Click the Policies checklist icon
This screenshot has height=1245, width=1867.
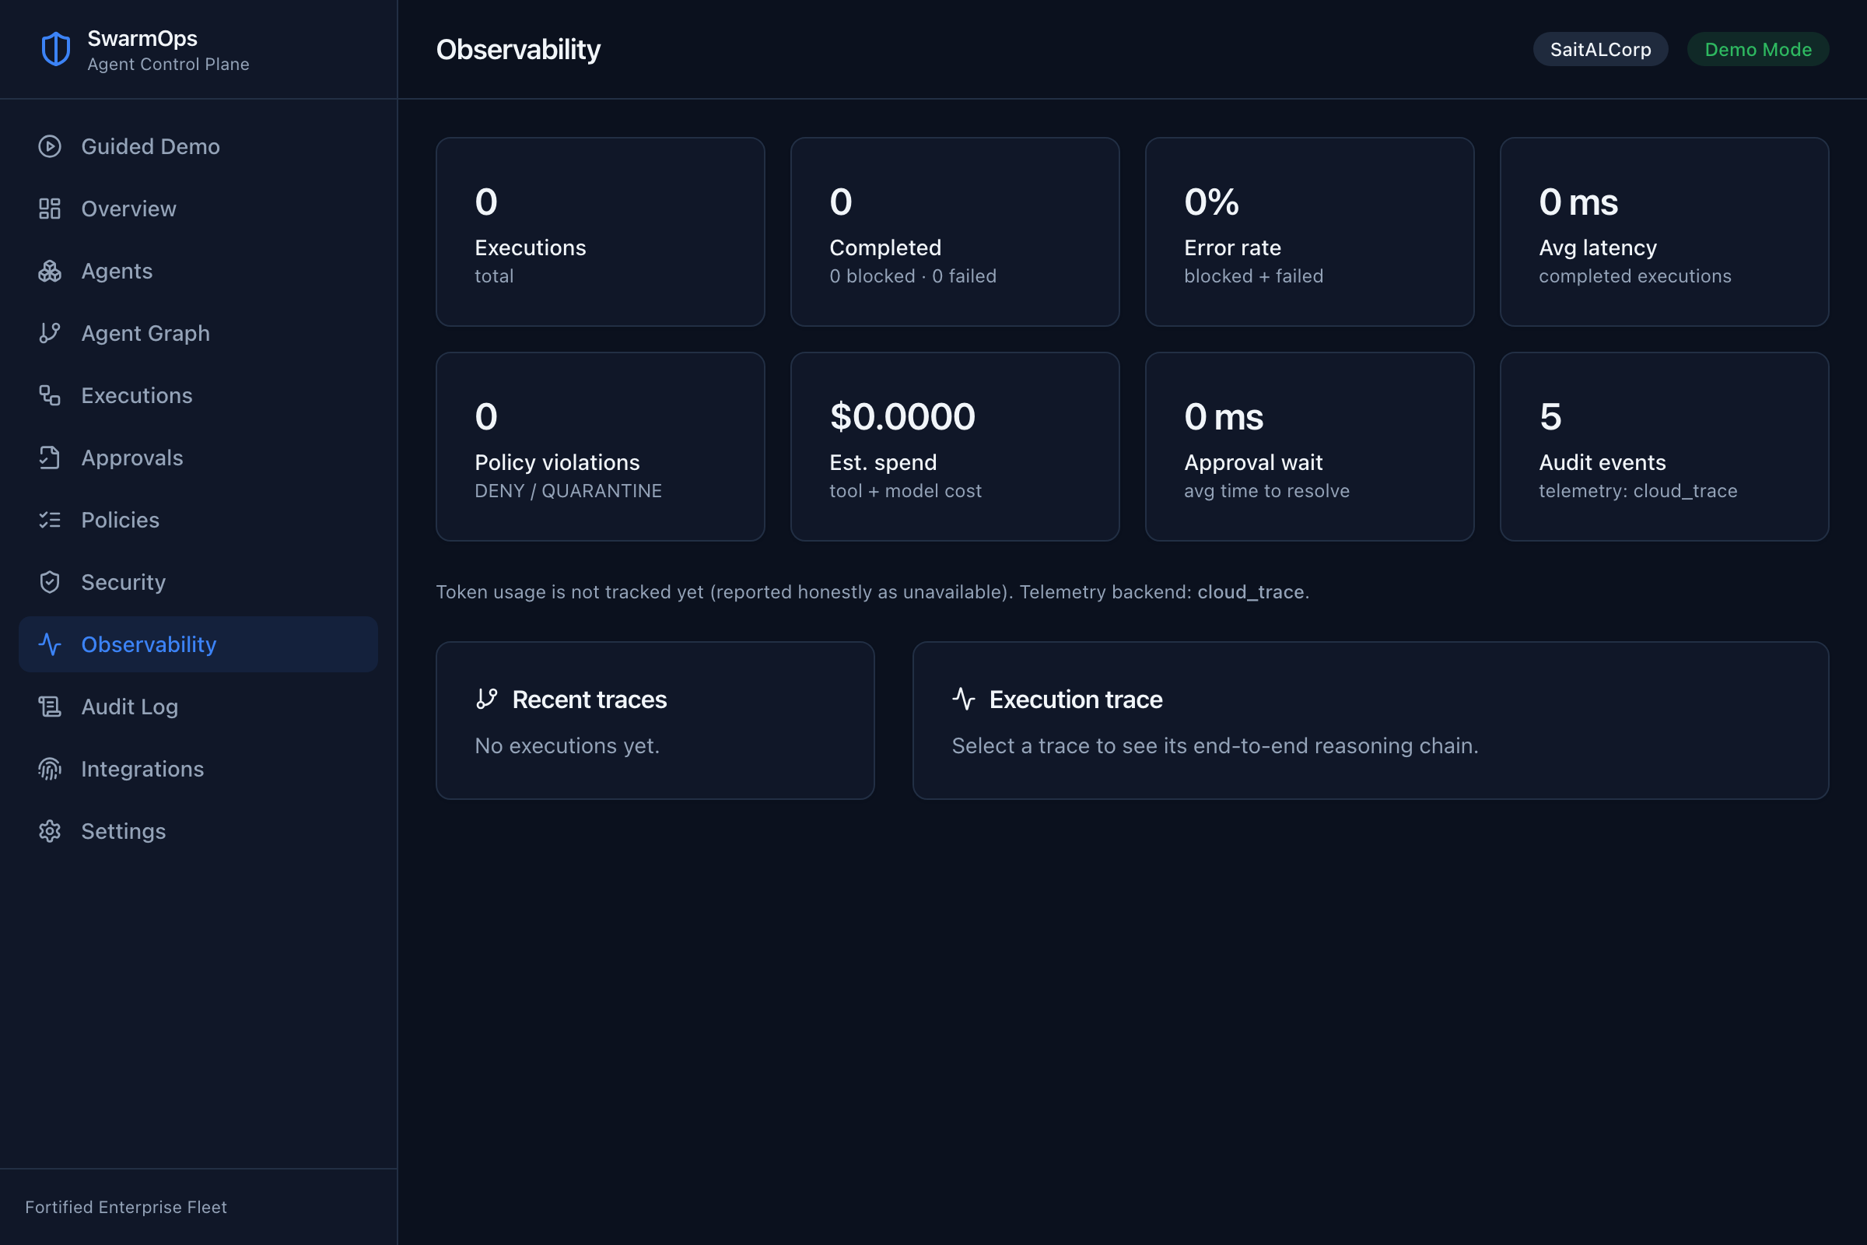click(49, 520)
